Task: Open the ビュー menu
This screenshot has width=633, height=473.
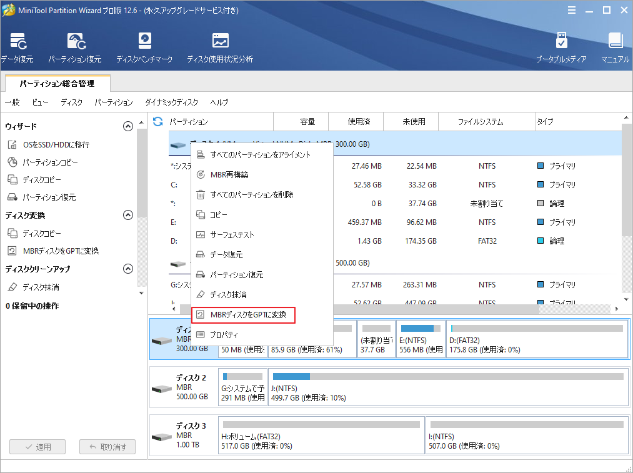Action: pos(41,102)
